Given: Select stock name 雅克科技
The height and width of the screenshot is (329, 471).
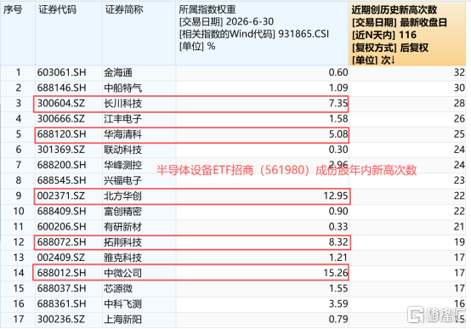Looking at the screenshot, I should pos(123,258).
